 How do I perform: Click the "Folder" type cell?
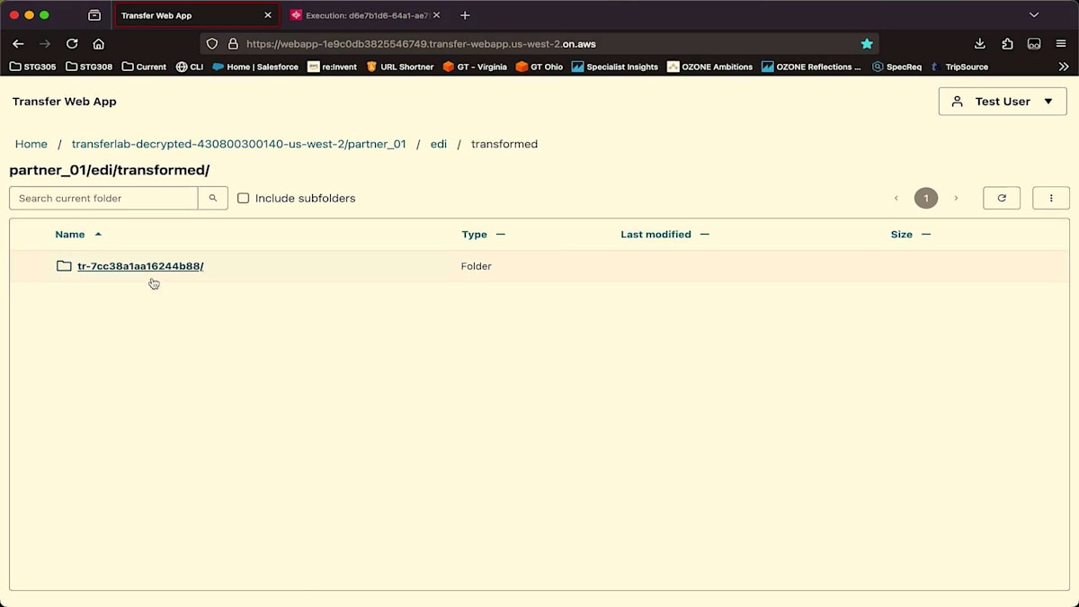(x=477, y=266)
